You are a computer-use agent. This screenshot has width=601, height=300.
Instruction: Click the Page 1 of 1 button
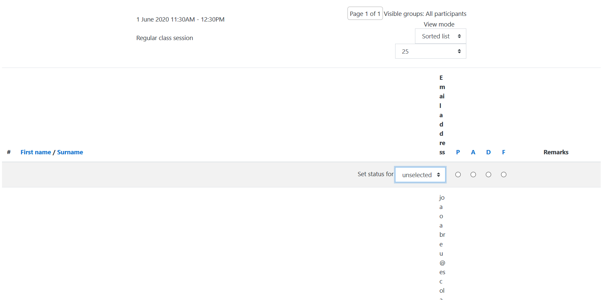[365, 13]
